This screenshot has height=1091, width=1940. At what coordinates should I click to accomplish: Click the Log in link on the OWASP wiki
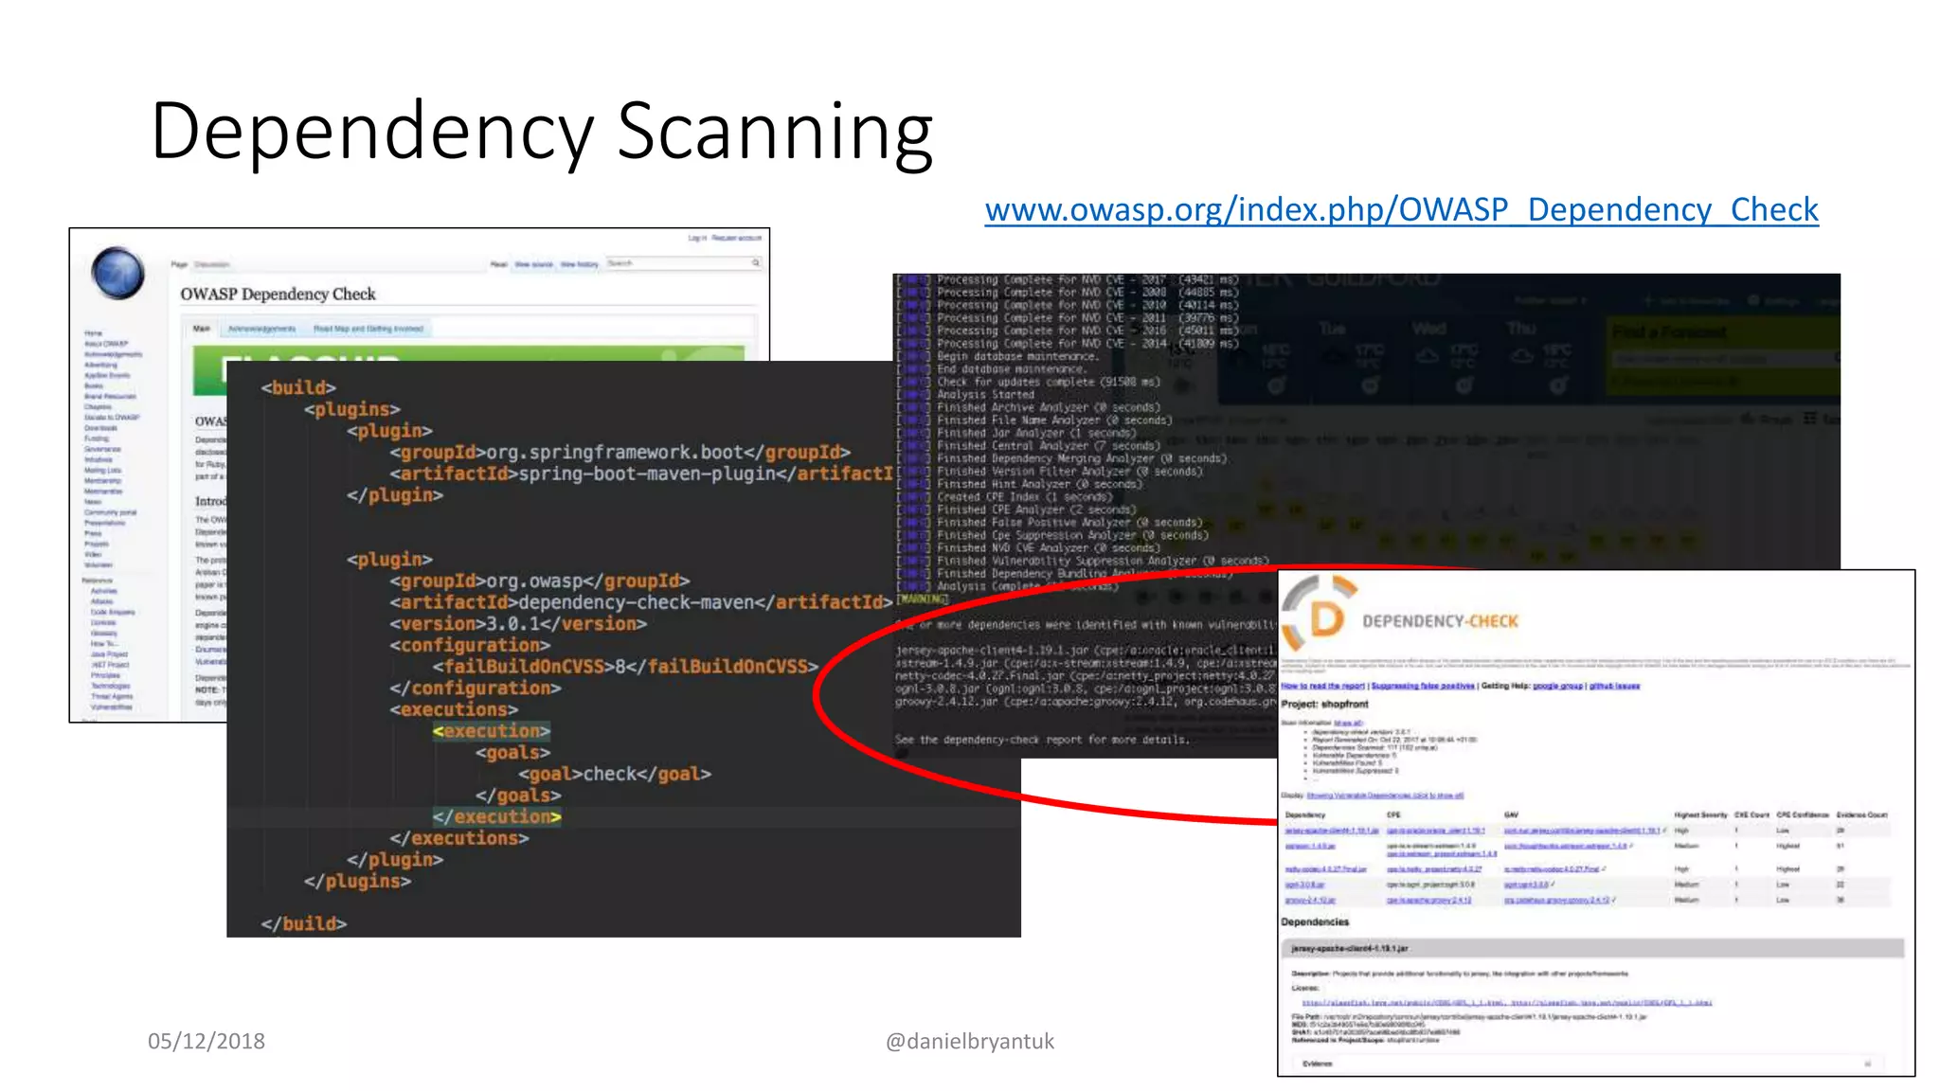(x=697, y=238)
